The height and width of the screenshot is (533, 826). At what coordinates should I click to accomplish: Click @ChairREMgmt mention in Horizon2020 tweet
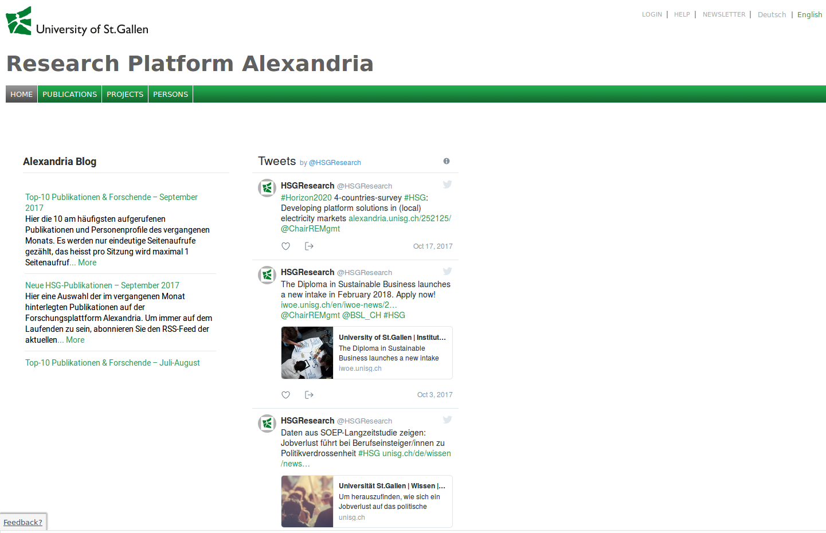coord(310,229)
